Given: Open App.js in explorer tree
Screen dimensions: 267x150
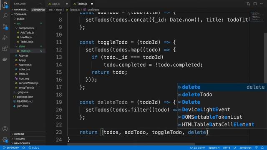Looking at the screenshot, I should [x=22, y=60].
